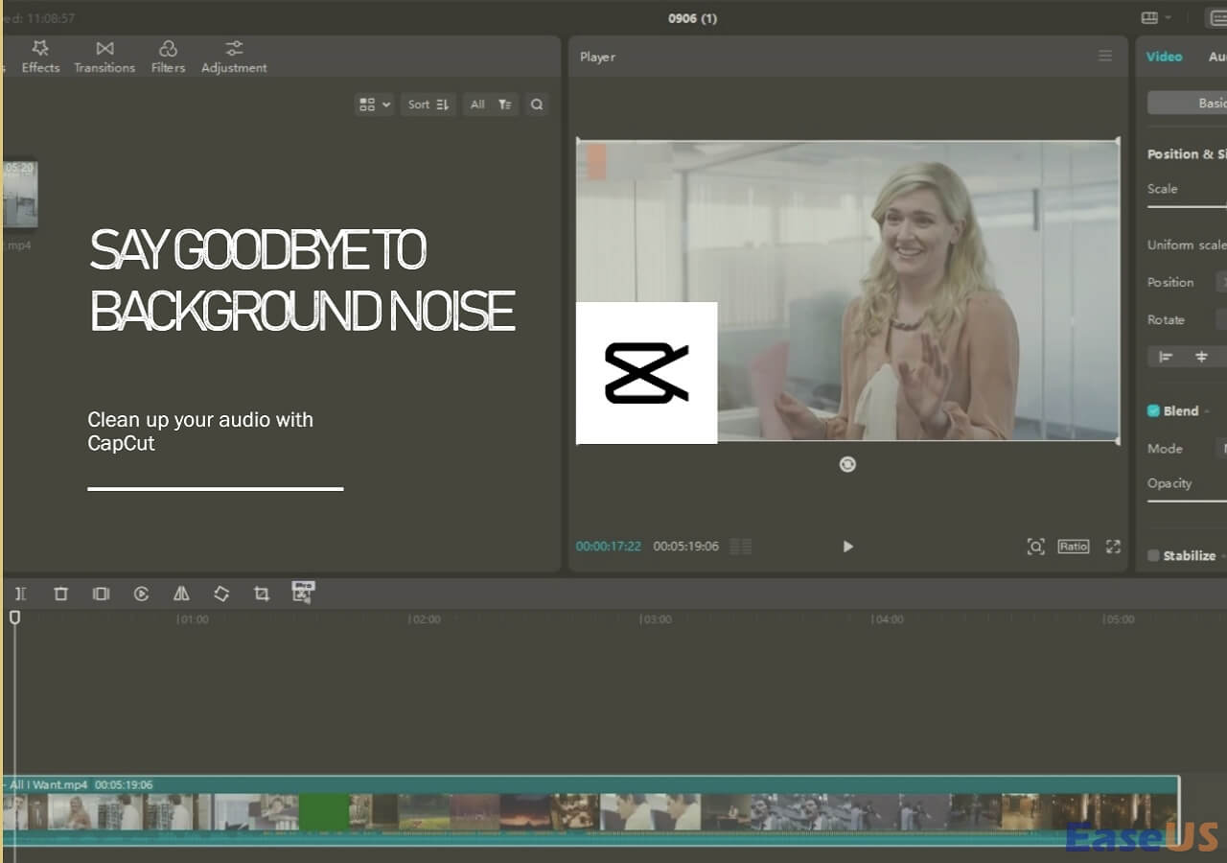Click the Position & Size section heading
The image size is (1227, 863).
coord(1187,154)
